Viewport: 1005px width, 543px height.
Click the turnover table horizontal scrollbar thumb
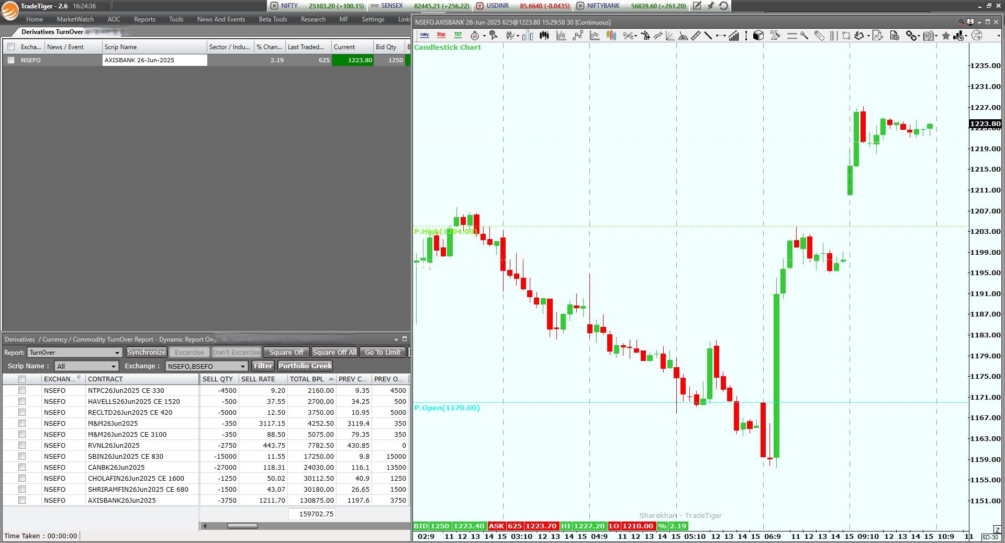[242, 526]
